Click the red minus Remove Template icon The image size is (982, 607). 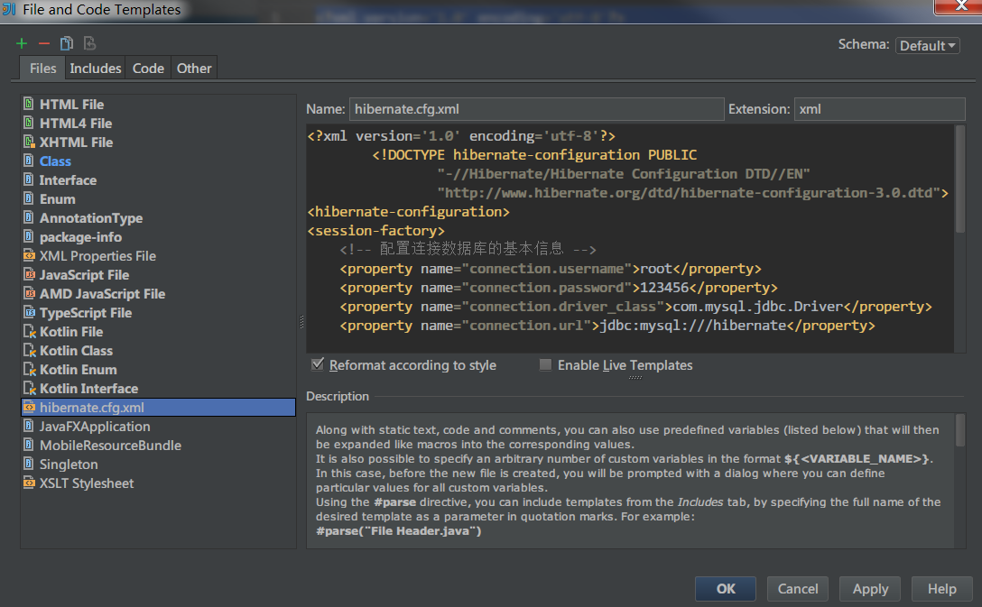(44, 43)
